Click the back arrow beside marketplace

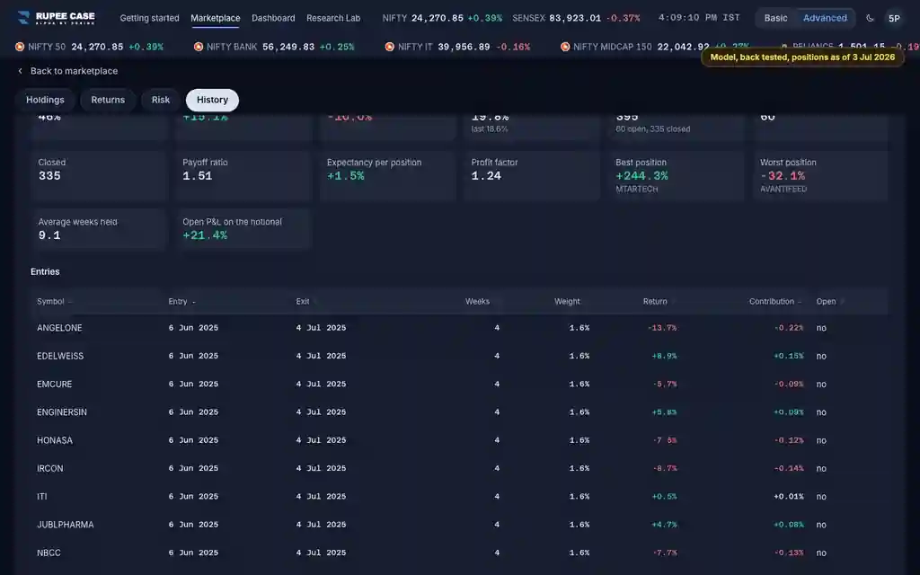click(20, 71)
